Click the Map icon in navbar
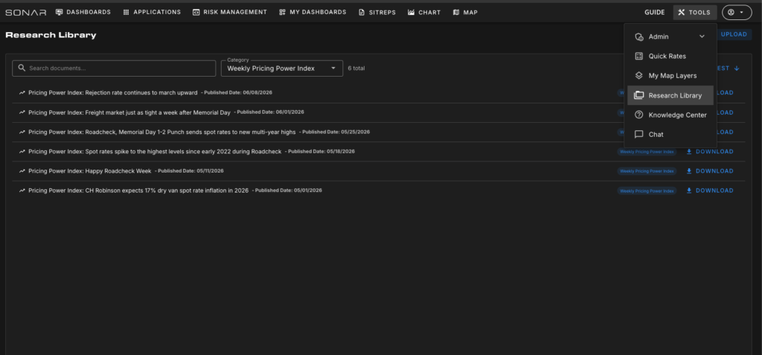The width and height of the screenshot is (762, 355). (456, 12)
